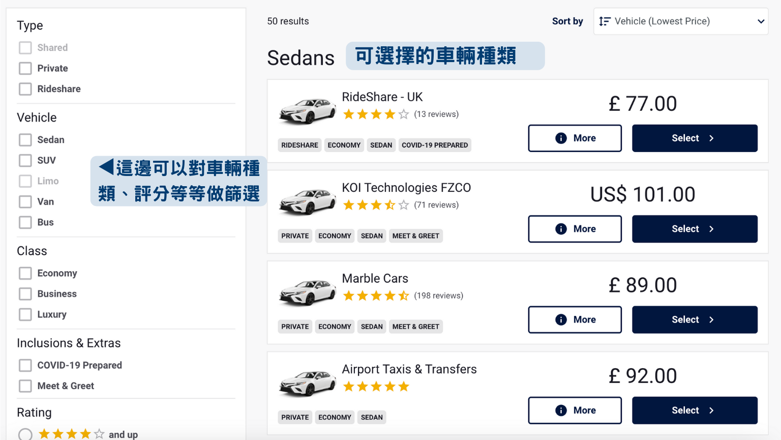781x440 pixels.
Task: Open the Vehicle (Lowest Price) sort dropdown
Action: pos(681,21)
